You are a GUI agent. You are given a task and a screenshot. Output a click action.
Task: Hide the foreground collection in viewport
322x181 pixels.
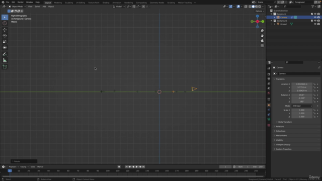click(315, 14)
